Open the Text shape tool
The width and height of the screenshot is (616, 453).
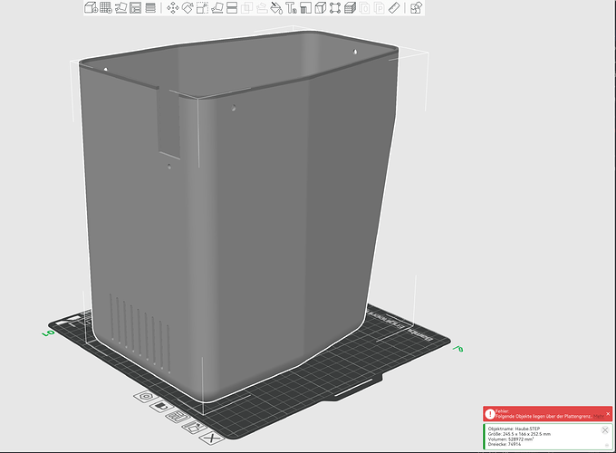click(291, 7)
